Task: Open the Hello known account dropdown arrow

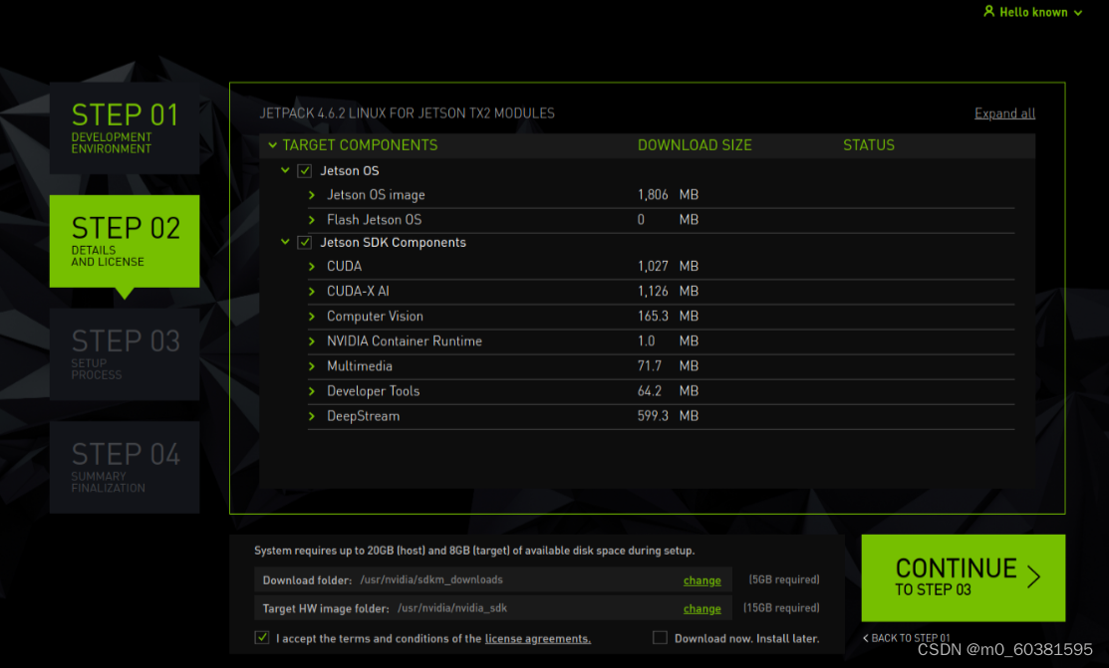Action: click(x=1078, y=13)
